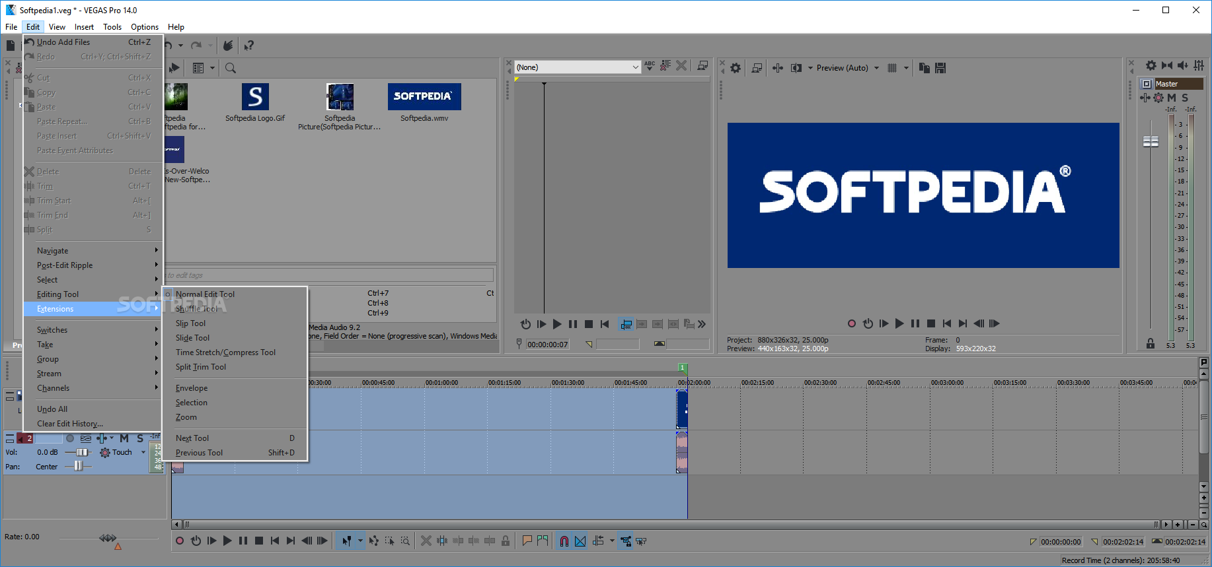Open the View menu
This screenshot has width=1212, height=567.
(57, 27)
